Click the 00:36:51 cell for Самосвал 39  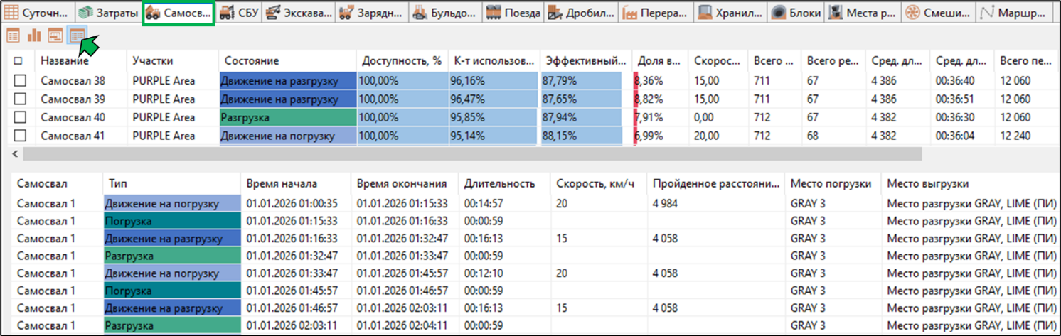click(956, 99)
